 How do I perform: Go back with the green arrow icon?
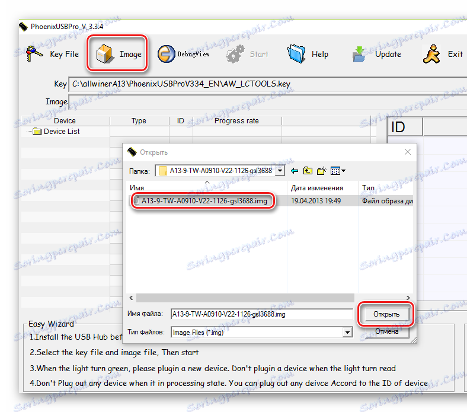coord(295,171)
